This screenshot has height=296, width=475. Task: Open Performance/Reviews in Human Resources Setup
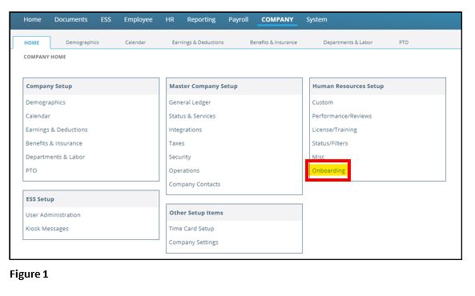(342, 116)
